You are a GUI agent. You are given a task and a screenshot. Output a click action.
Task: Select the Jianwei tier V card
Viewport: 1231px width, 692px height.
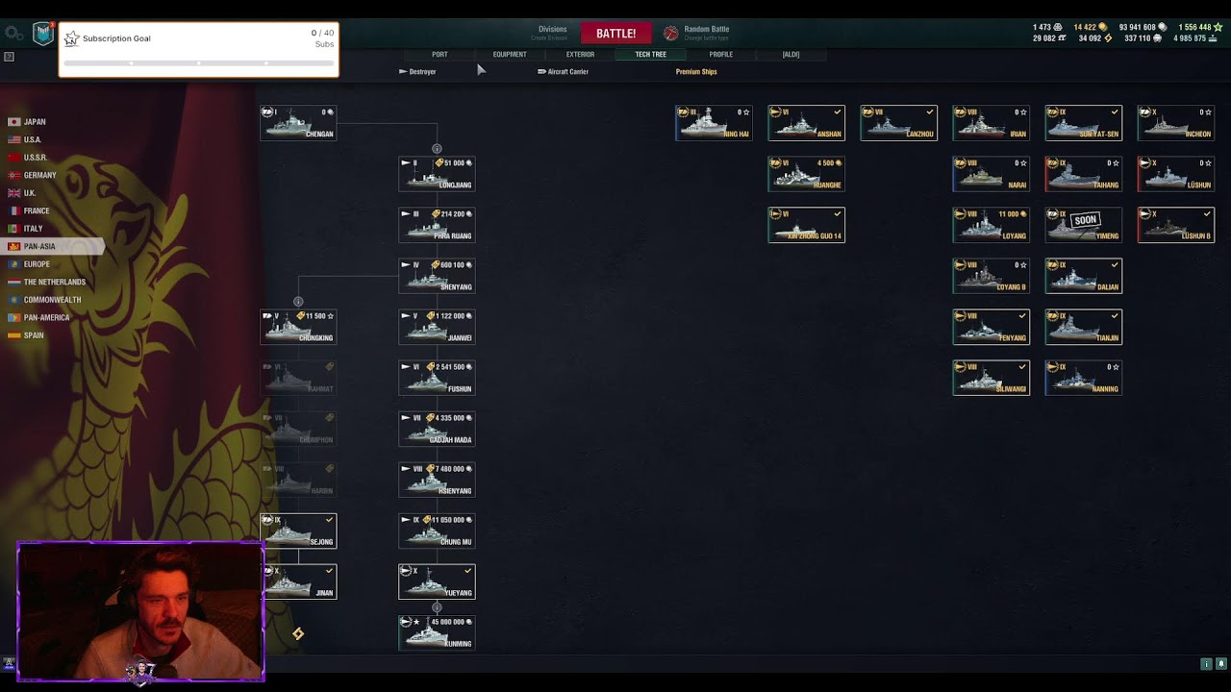click(x=437, y=327)
